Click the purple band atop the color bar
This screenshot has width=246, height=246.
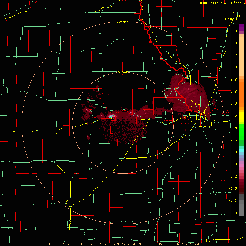point(241,27)
